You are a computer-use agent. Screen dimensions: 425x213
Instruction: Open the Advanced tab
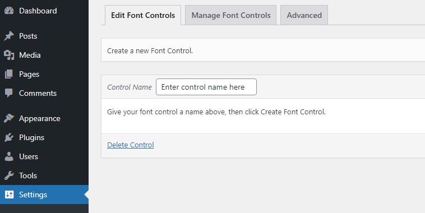304,15
